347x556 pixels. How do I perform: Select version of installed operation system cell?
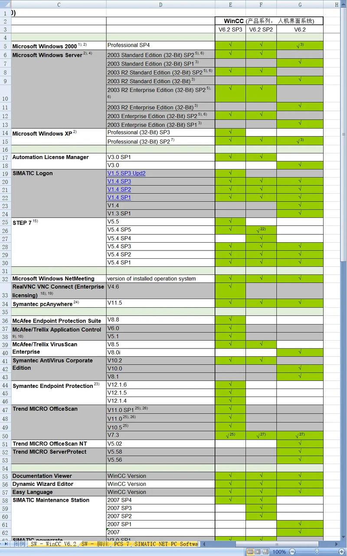pos(160,279)
